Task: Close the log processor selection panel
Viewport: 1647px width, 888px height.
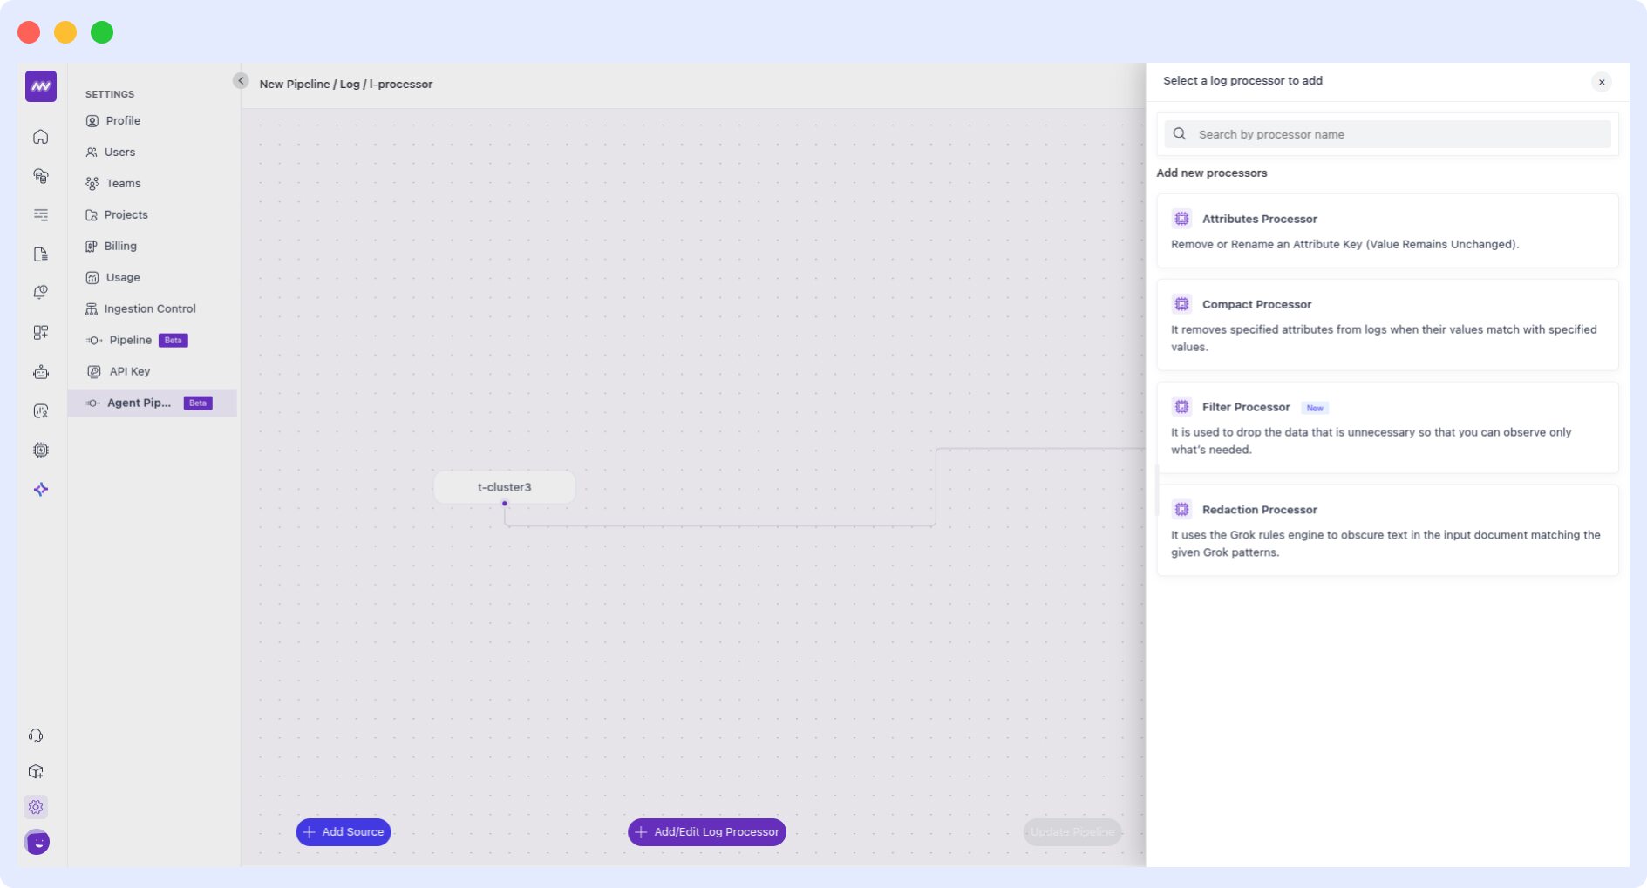Action: pyautogui.click(x=1602, y=82)
